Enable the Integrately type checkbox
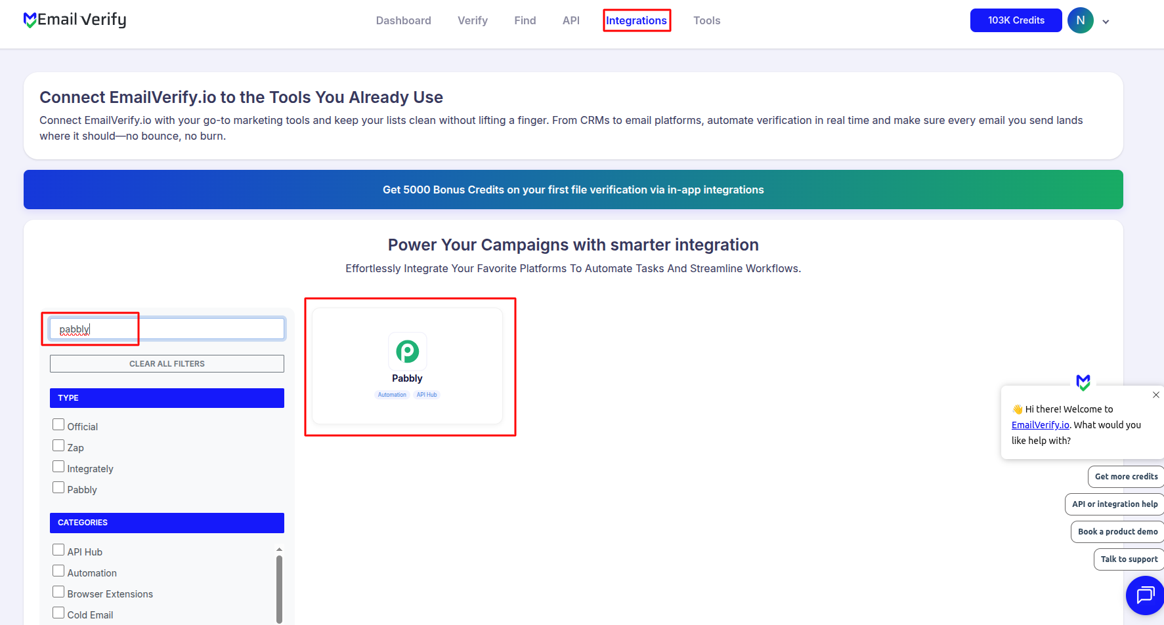The width and height of the screenshot is (1164, 625). (58, 467)
